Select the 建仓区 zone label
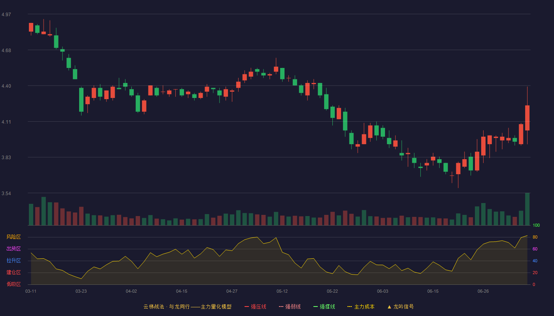This screenshot has height=316, width=554. (13, 273)
